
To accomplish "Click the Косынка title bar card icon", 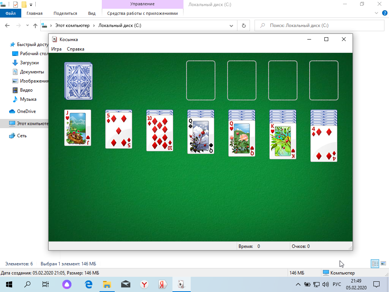I will [54, 39].
